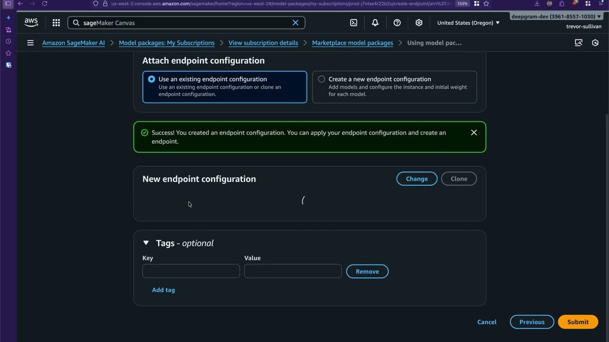
Task: Bookmark this page with the star icon
Action: tap(486, 3)
